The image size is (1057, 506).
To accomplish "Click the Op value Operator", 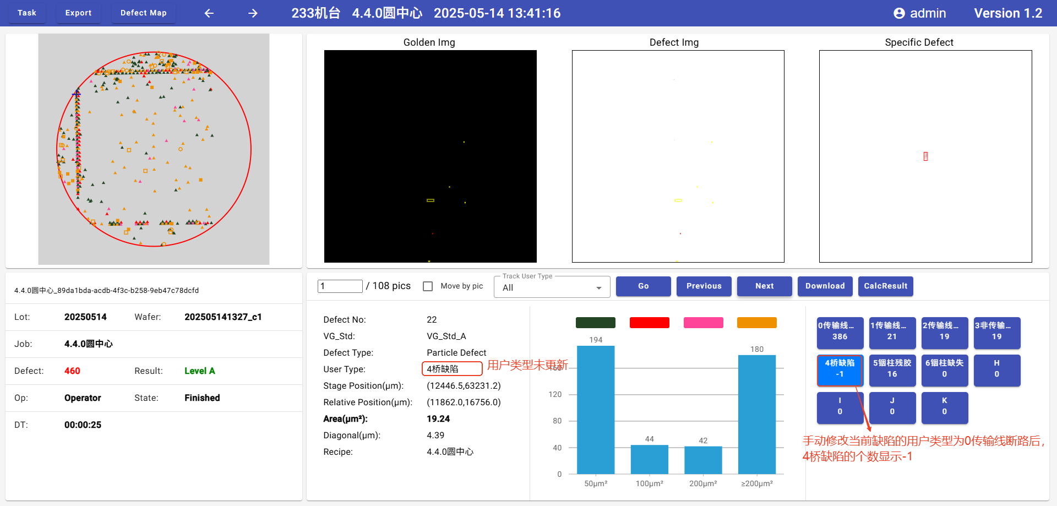I will pos(83,398).
